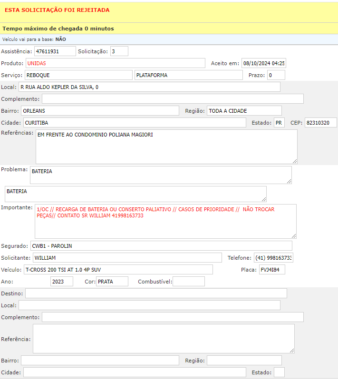Click the Placa field with FVJ4I84
The width and height of the screenshot is (338, 381).
point(272,270)
